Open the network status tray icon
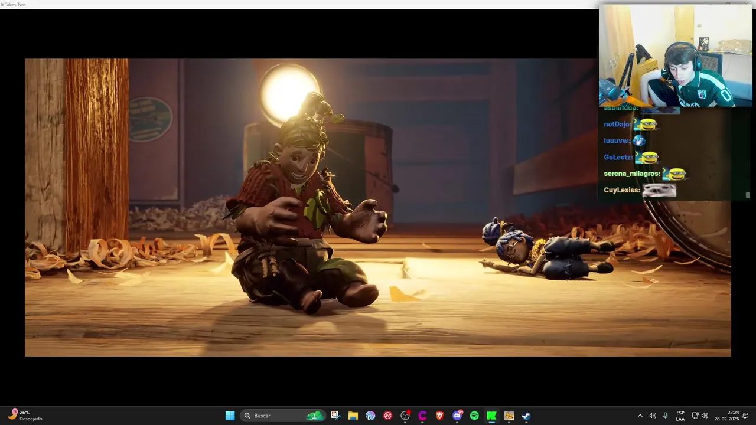 (695, 416)
